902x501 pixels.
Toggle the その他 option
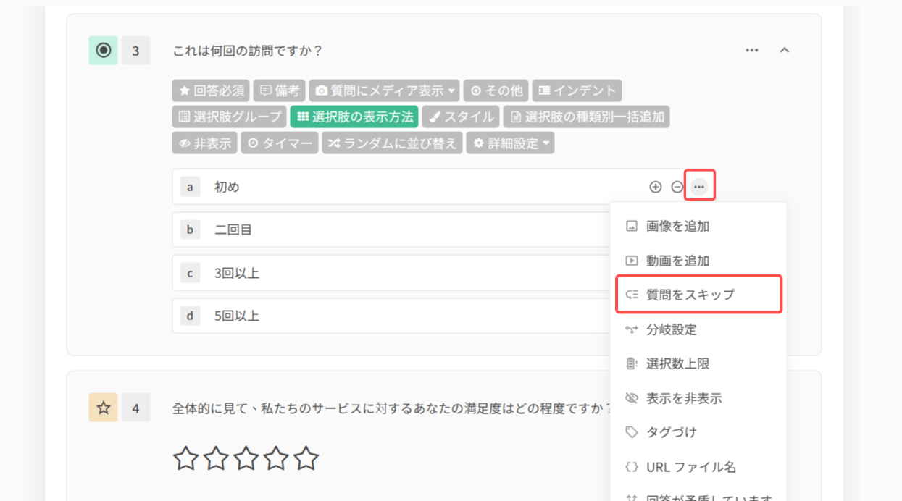pos(496,90)
